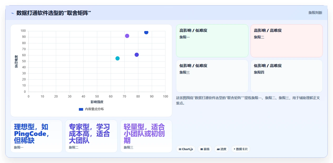Select the 高影响 / 高难度 quadrant card
This screenshot has height=163, width=333.
click(x=287, y=41)
